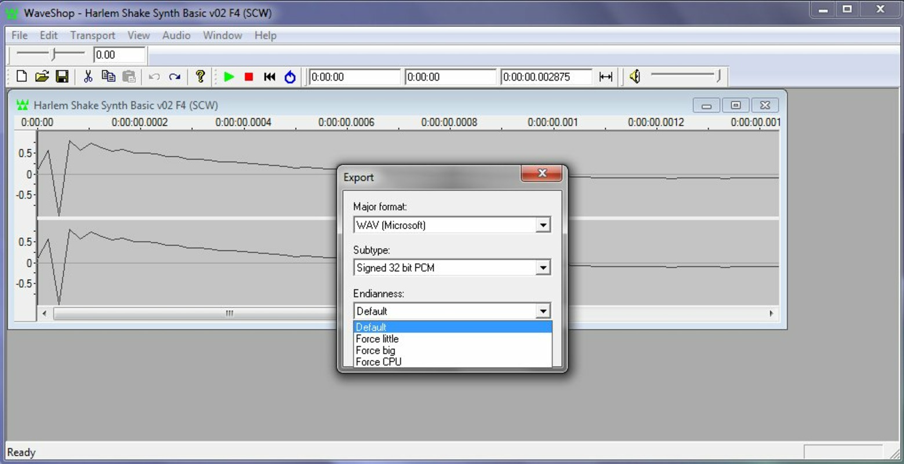Maximize the Harlem Shake document window
The width and height of the screenshot is (904, 464).
[x=735, y=106]
